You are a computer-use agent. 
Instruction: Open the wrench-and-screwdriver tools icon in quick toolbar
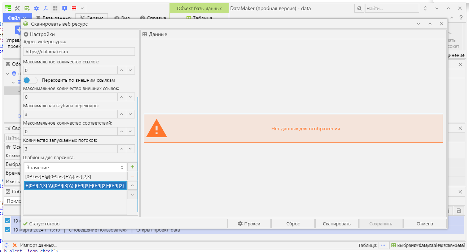(x=17, y=8)
